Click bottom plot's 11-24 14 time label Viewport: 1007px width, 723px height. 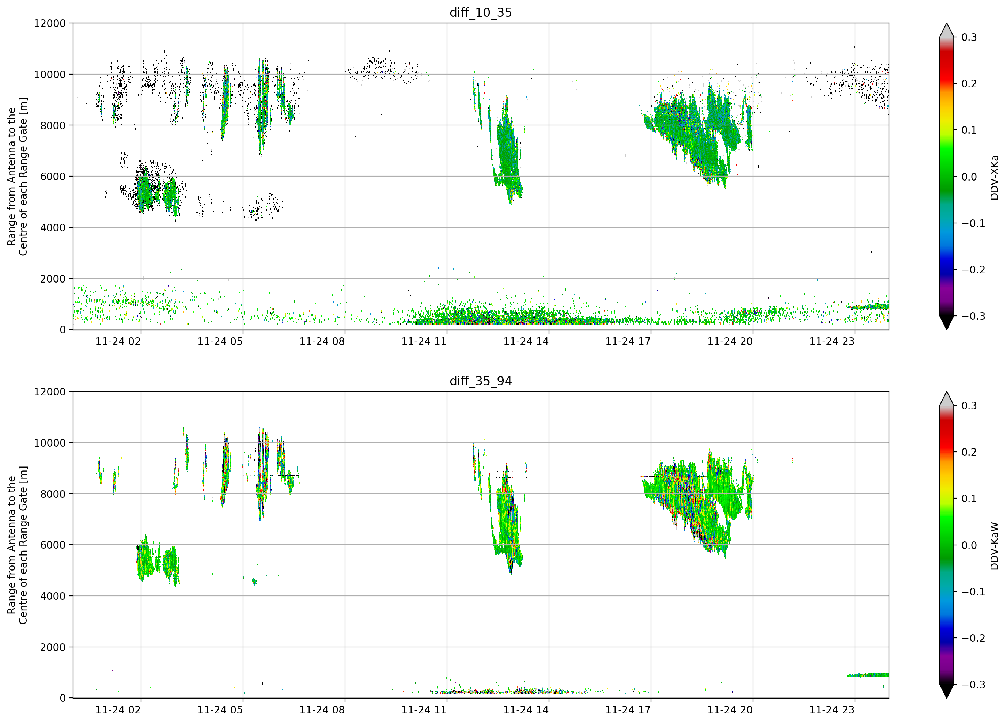[526, 710]
